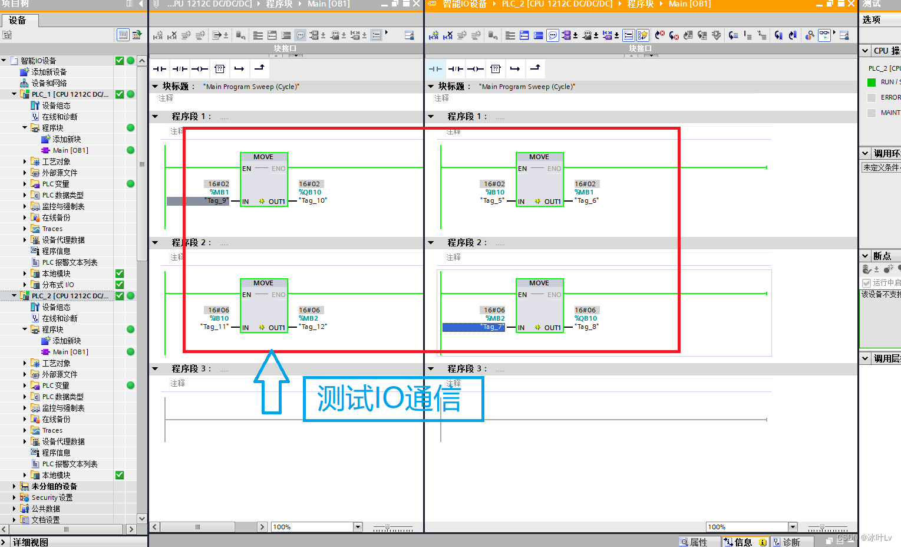Insert coil instruction in left editor favorites
The width and height of the screenshot is (901, 547).
[x=200, y=69]
